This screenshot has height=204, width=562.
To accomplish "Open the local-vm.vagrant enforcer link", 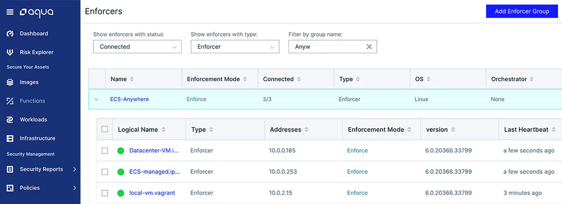I will 152,193.
